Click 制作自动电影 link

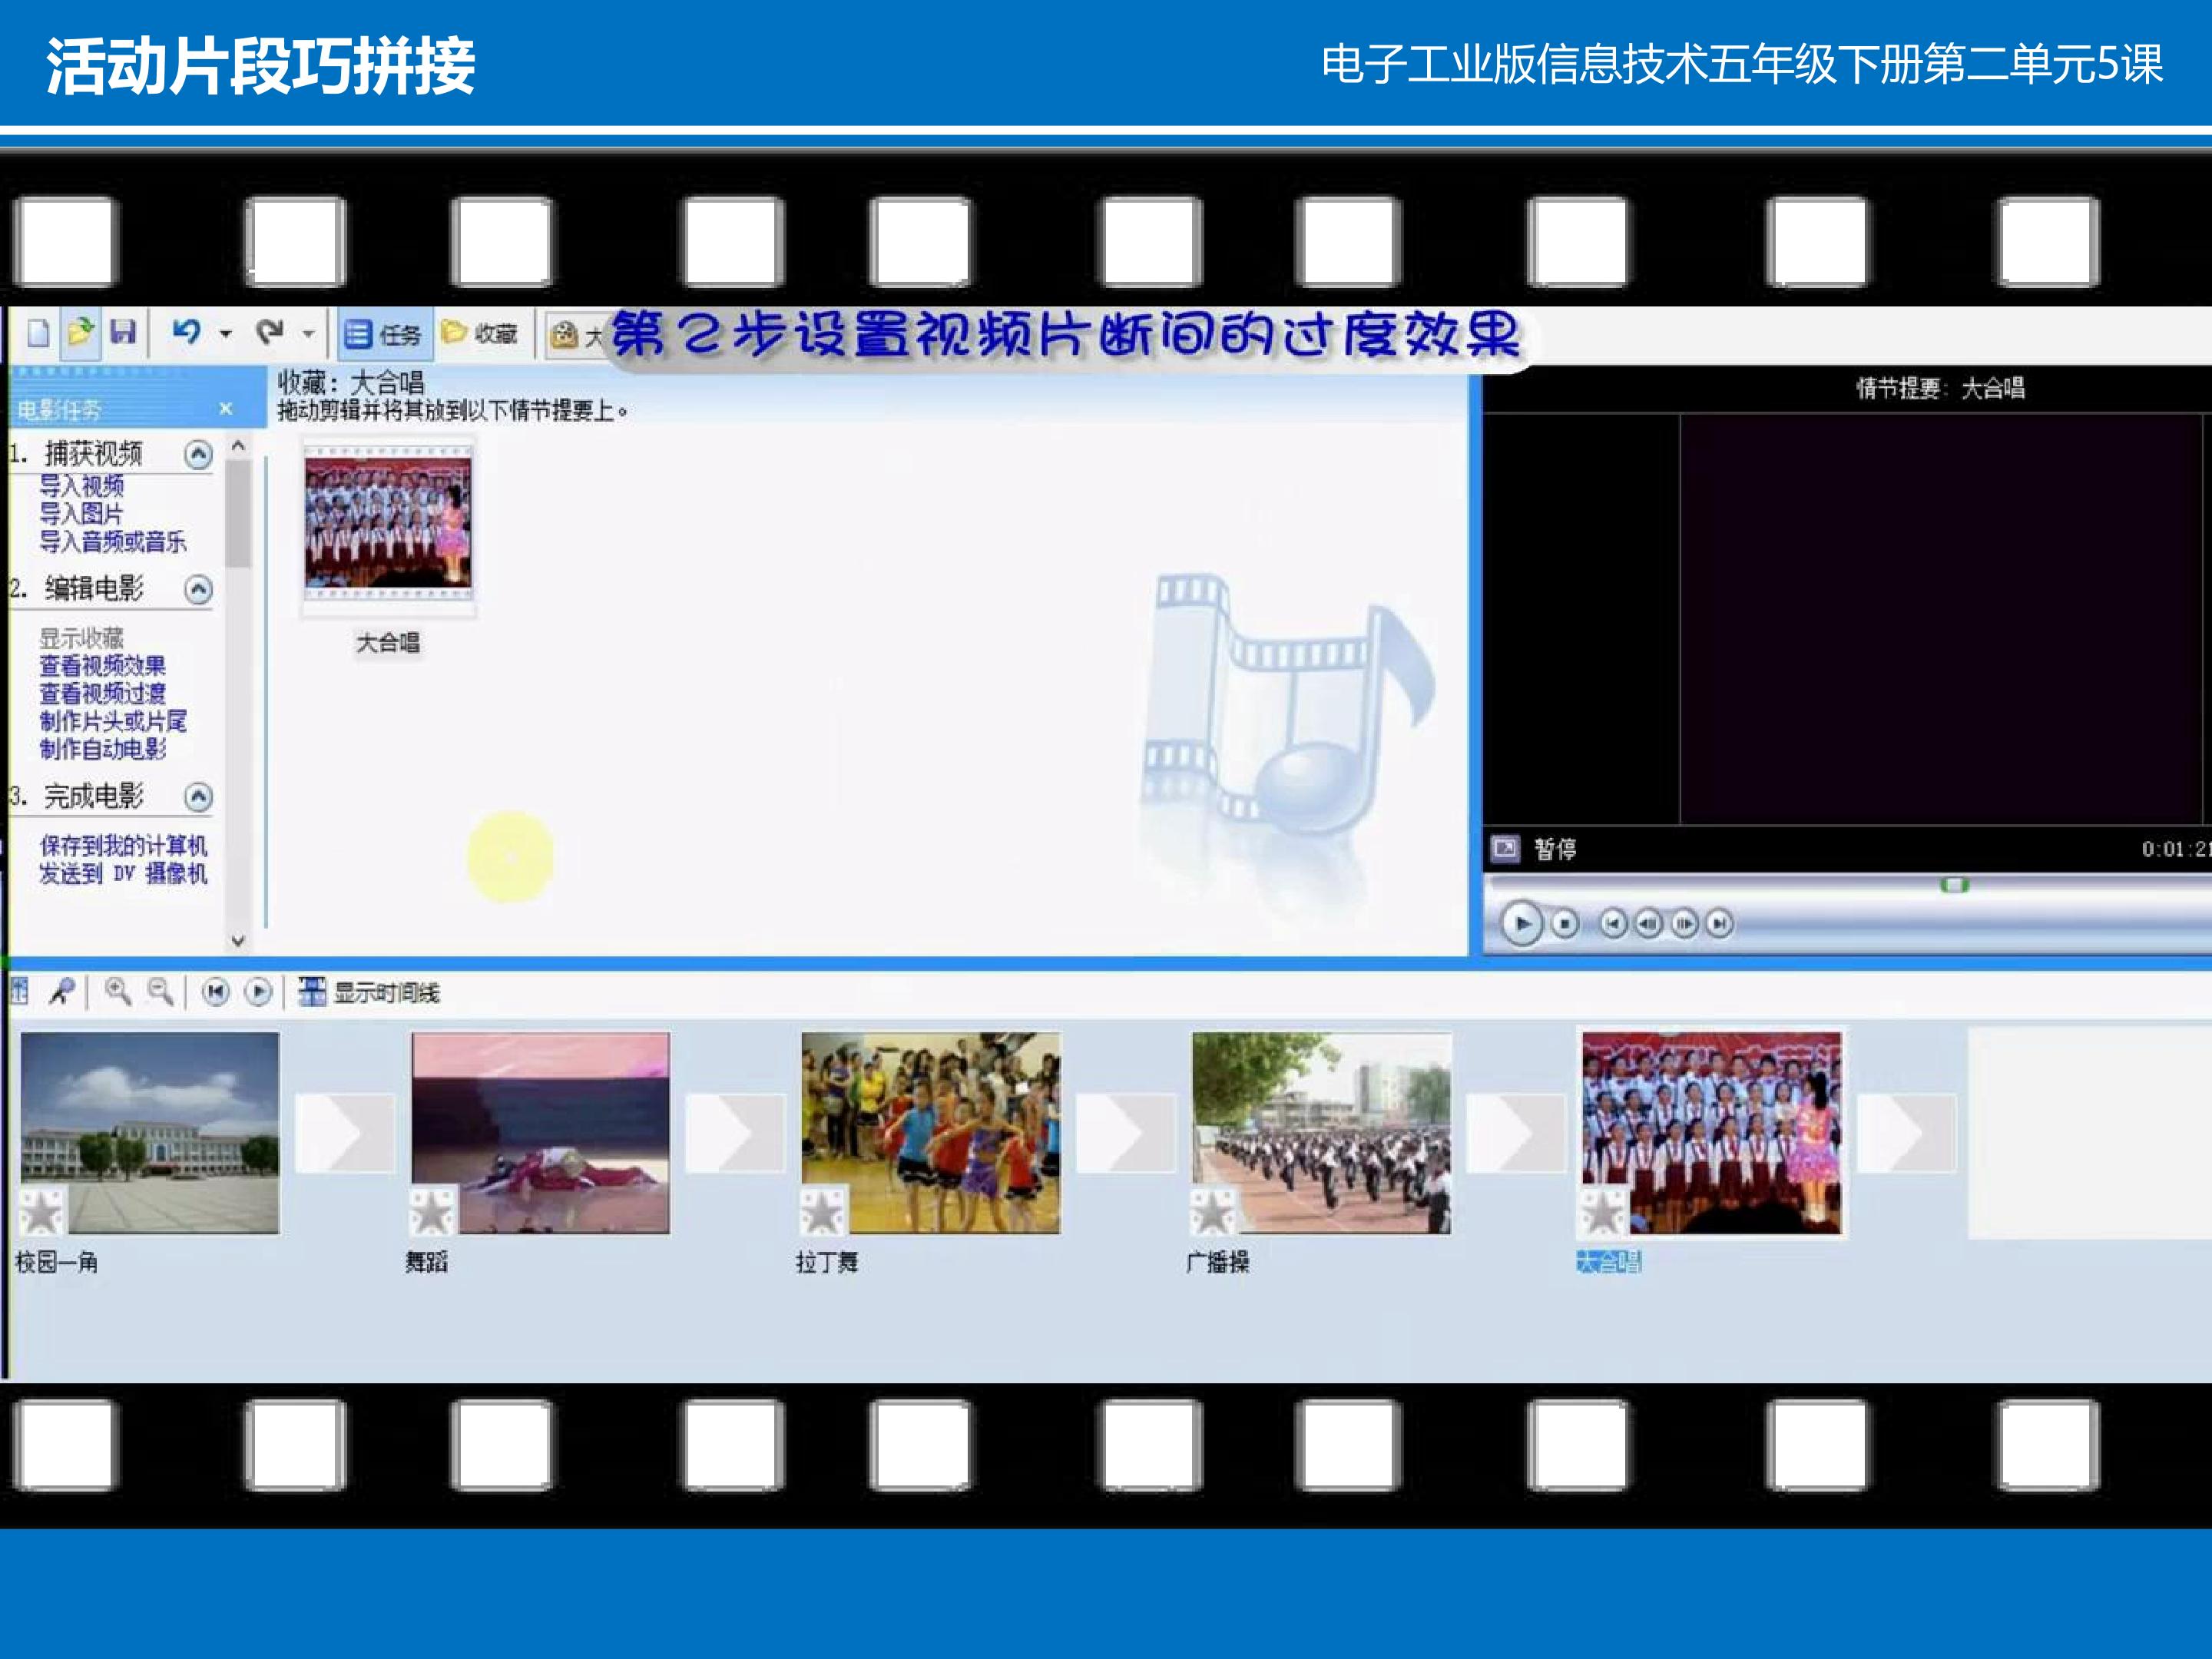click(103, 749)
